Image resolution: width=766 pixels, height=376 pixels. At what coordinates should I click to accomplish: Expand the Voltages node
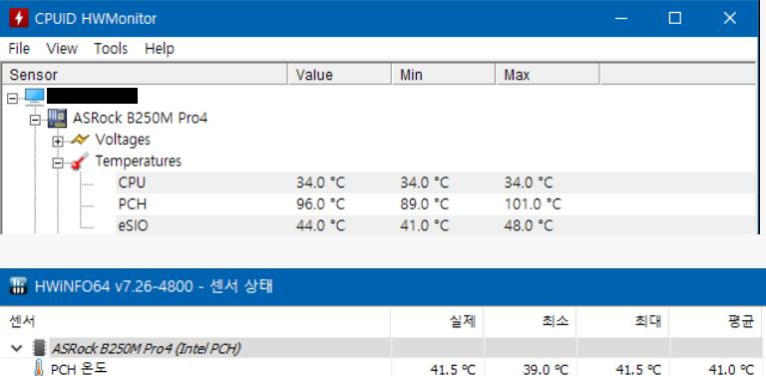pyautogui.click(x=58, y=142)
